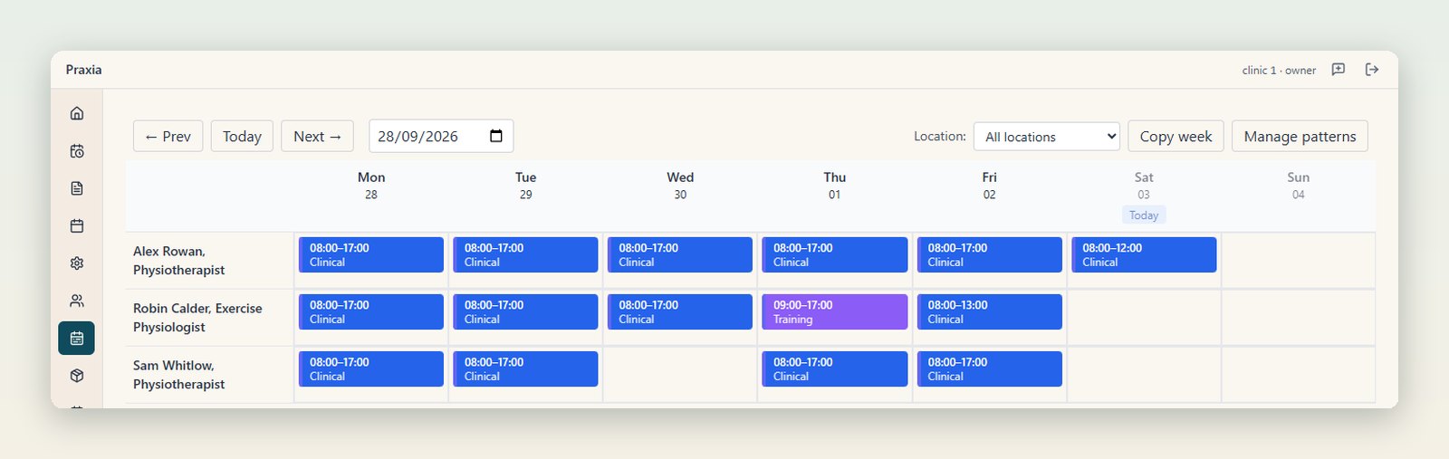Open Alex Rowan's Tuesday clinical shift
Screen dimensions: 1449x459
tap(526, 254)
